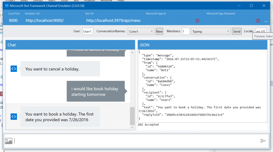
Task: Click the Send activity button
Action: pyautogui.click(x=237, y=31)
